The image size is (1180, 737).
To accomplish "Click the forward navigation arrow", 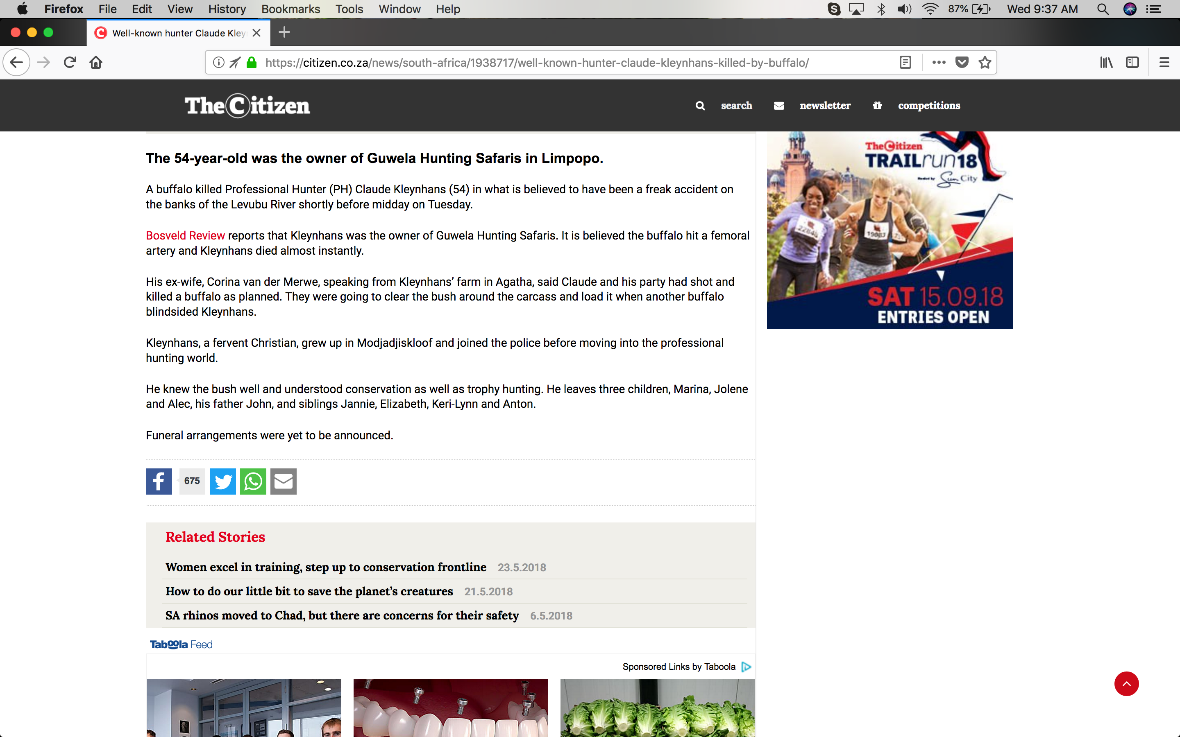I will pos(43,62).
